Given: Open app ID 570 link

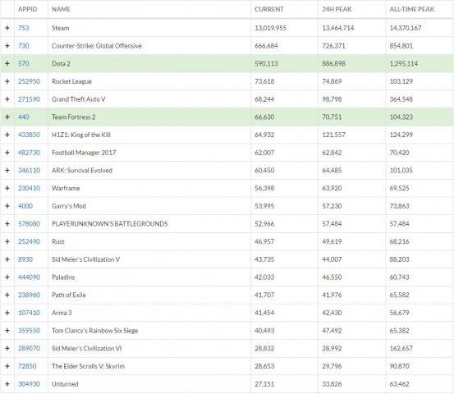Looking at the screenshot, I should point(24,63).
